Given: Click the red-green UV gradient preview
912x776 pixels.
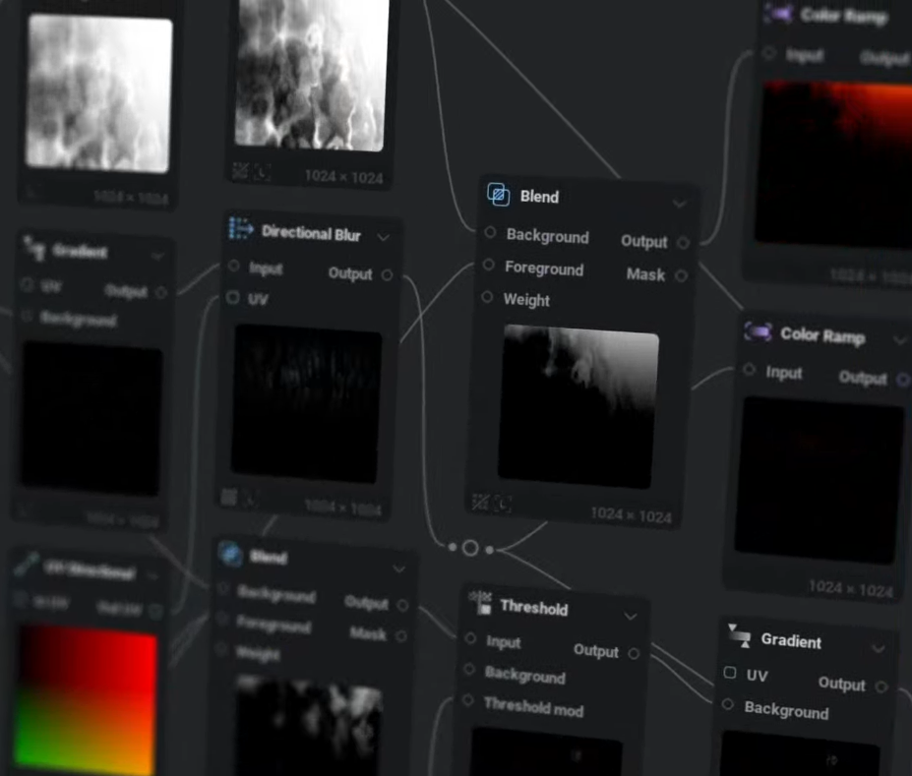Looking at the screenshot, I should point(87,700).
